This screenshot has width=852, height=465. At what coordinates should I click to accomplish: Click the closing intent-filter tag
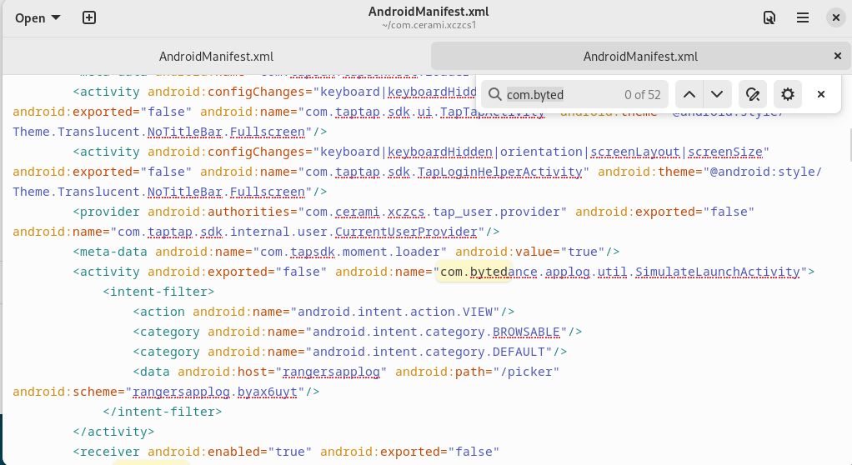click(162, 412)
